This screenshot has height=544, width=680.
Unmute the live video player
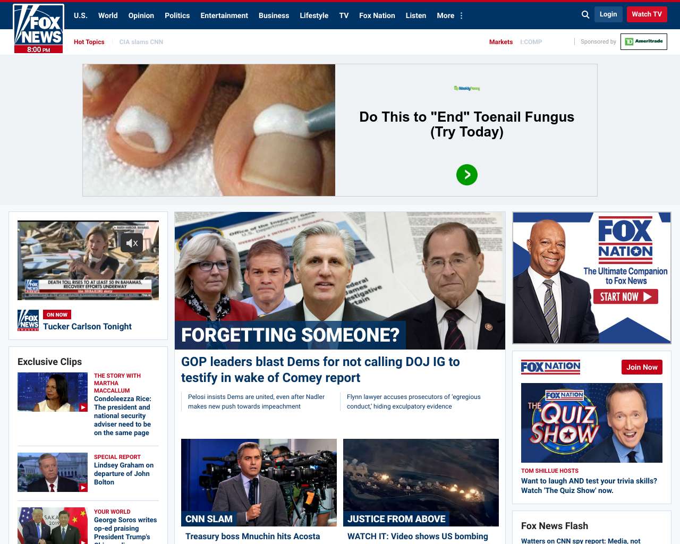(x=132, y=243)
